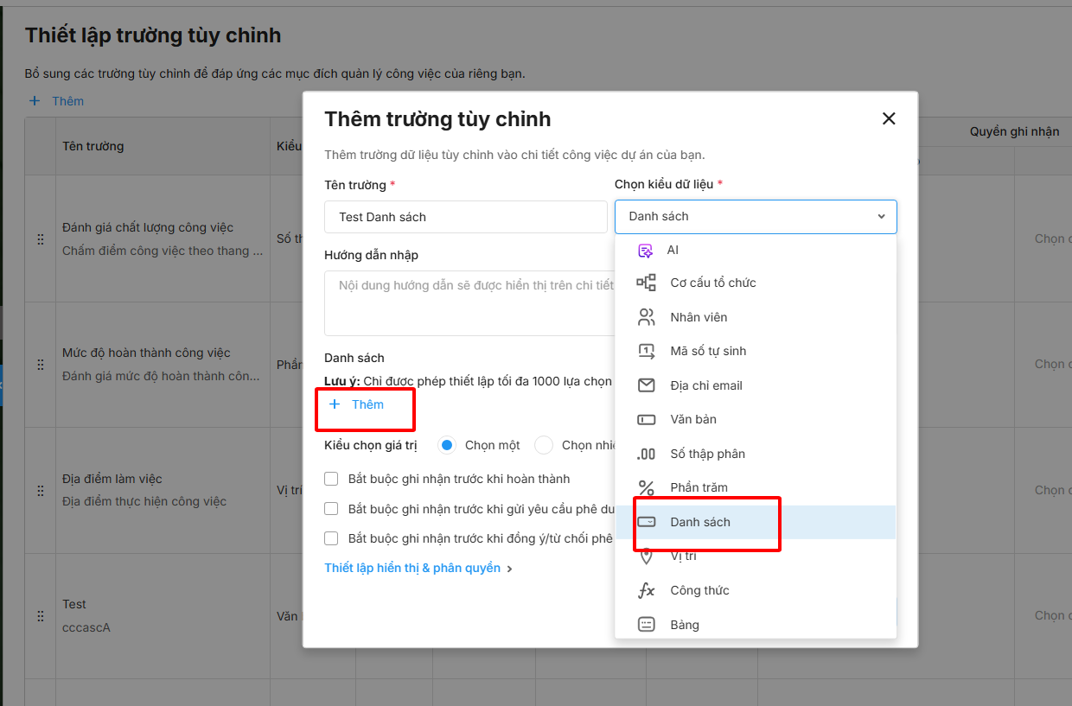Click the AI data type icon

click(645, 251)
